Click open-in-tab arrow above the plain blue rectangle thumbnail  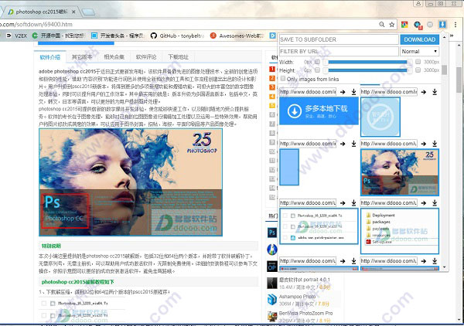tap(343, 144)
